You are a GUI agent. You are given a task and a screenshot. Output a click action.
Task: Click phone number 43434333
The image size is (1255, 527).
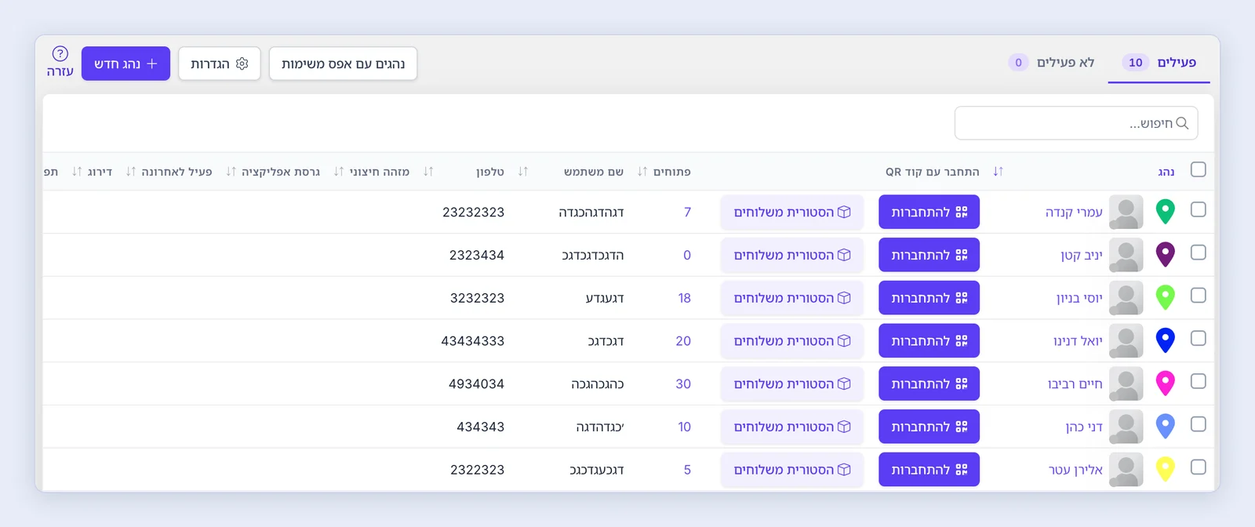pyautogui.click(x=473, y=341)
